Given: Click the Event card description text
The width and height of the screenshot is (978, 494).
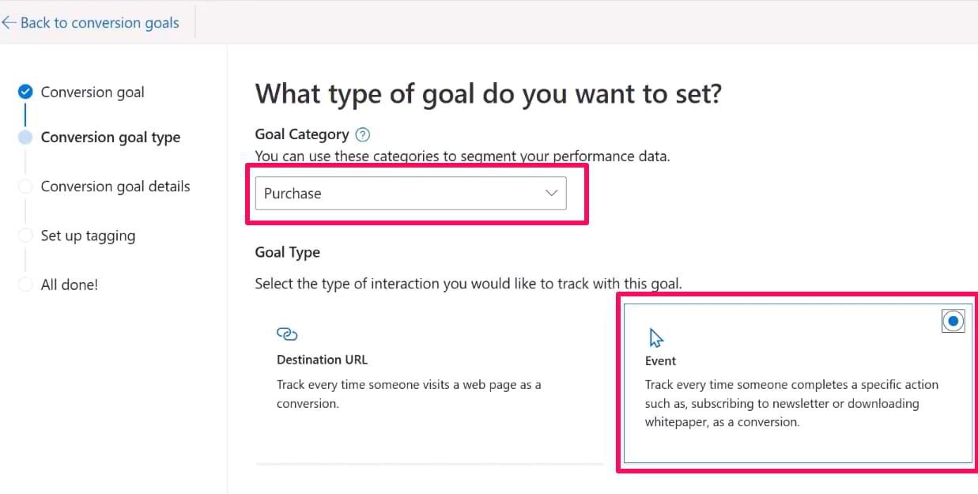Looking at the screenshot, I should tap(791, 403).
